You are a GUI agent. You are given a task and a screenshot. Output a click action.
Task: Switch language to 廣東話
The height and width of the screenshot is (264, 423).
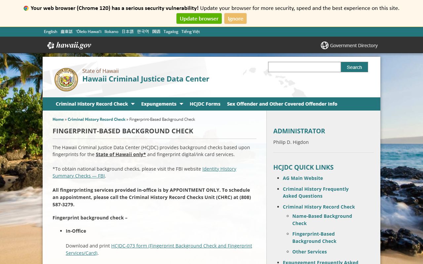tap(66, 32)
